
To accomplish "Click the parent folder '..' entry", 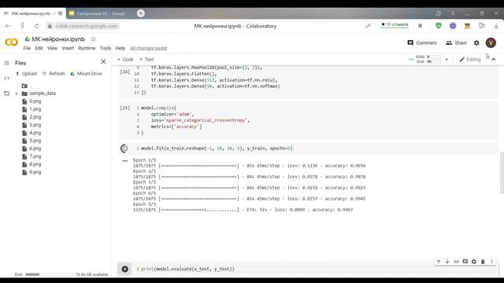I will pyautogui.click(x=28, y=86).
